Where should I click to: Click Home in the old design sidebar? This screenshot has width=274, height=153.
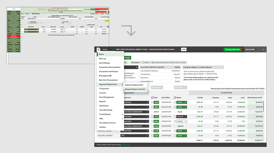point(14,9)
